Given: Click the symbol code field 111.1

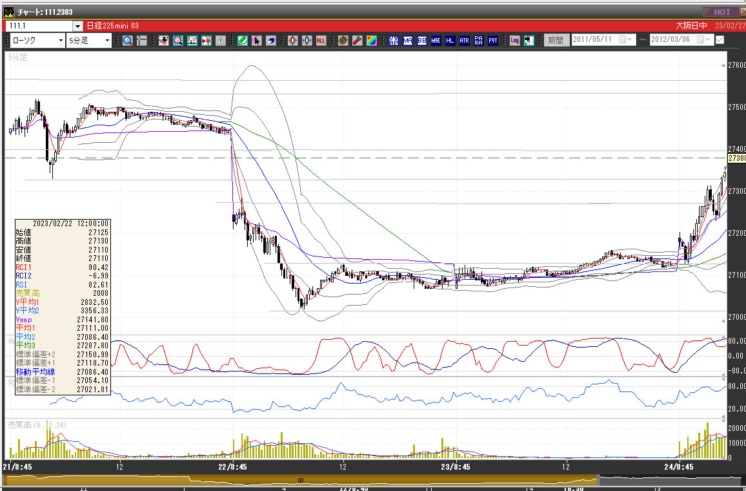Looking at the screenshot, I should pyautogui.click(x=39, y=26).
